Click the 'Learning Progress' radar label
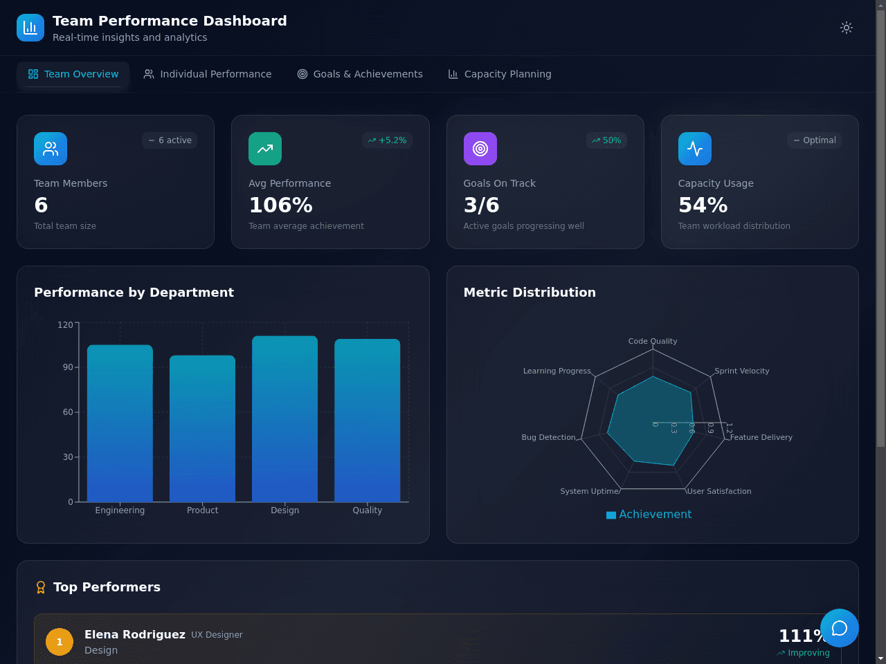This screenshot has height=664, width=886. 557,371
